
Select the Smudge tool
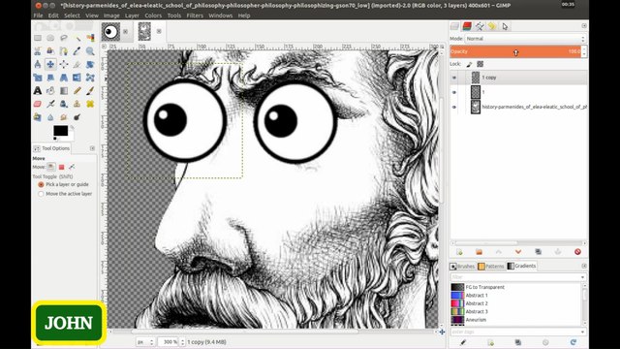pos(64,117)
